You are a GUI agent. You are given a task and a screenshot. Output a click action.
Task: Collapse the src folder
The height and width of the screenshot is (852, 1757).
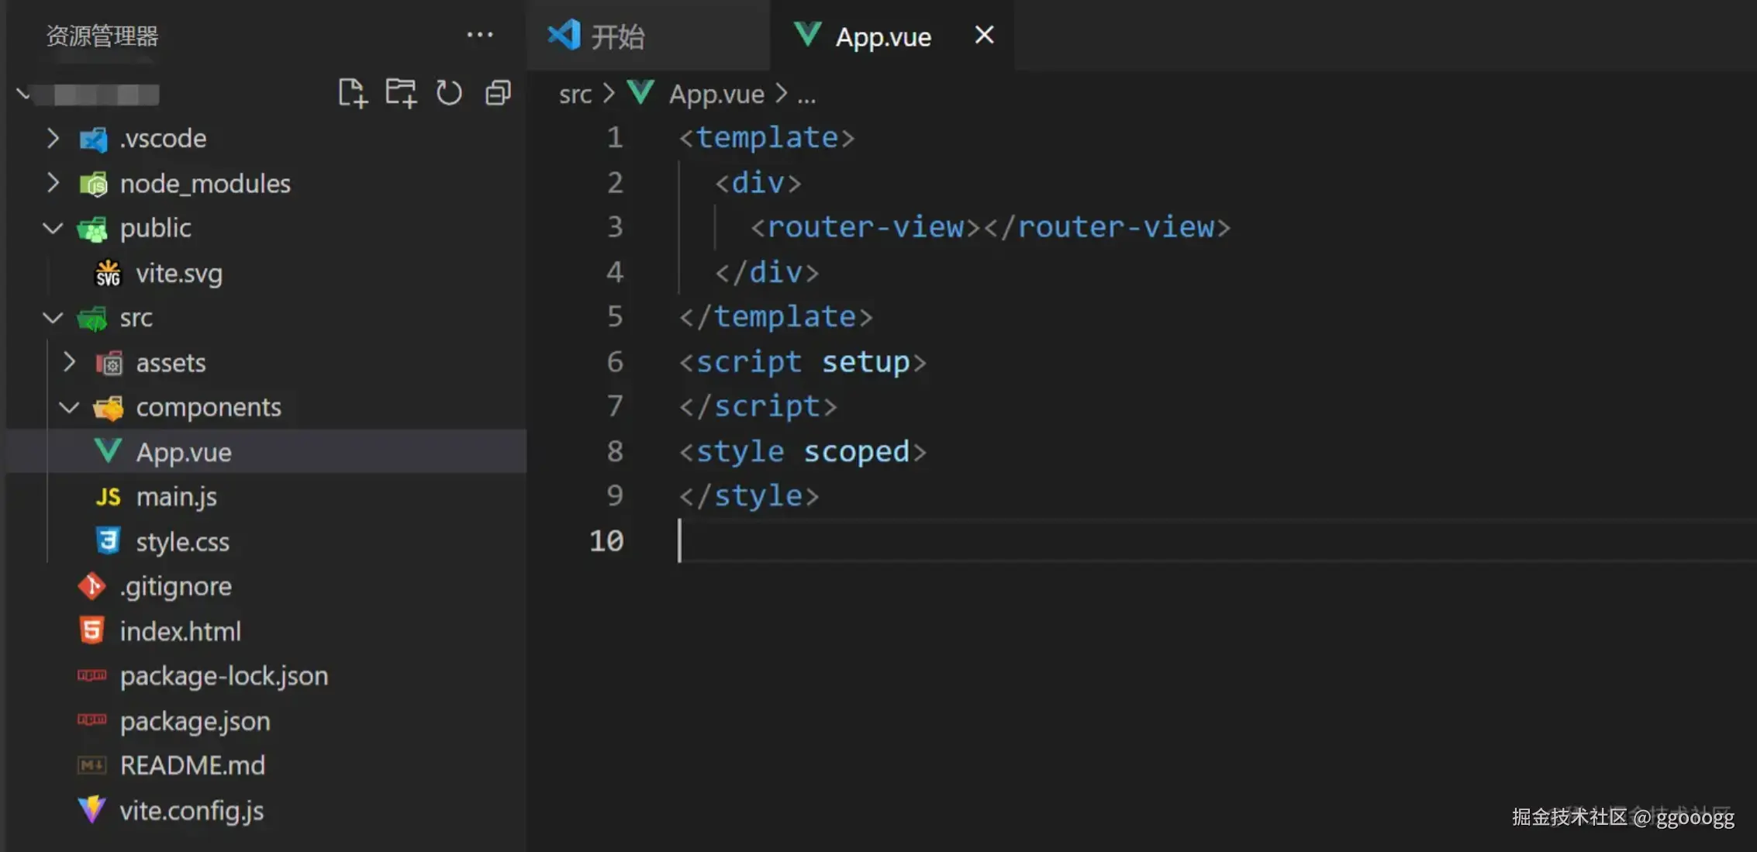click(136, 318)
